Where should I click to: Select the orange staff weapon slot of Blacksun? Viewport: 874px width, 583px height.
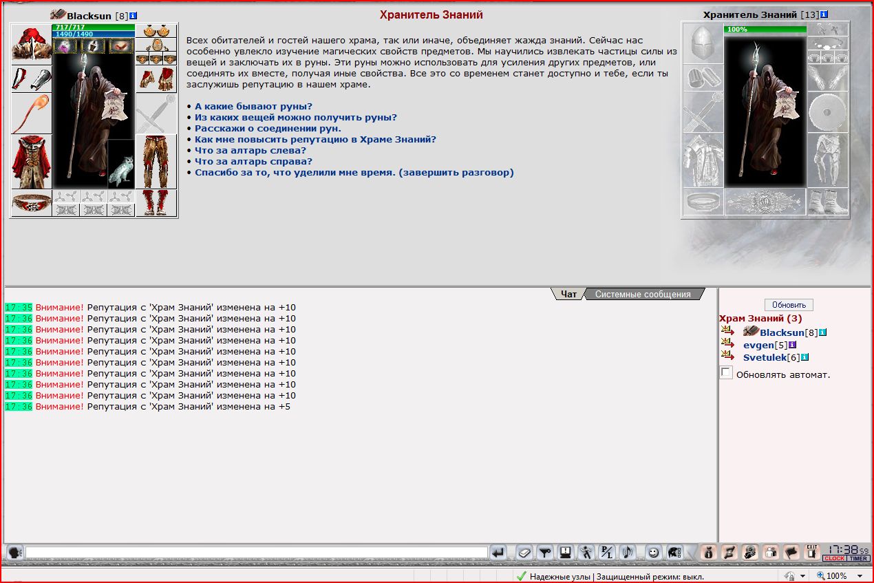click(32, 113)
